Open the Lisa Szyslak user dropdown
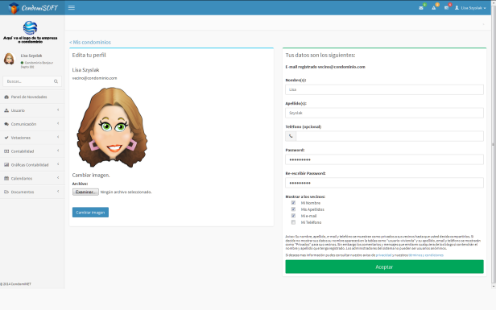The image size is (496, 310). [x=470, y=8]
